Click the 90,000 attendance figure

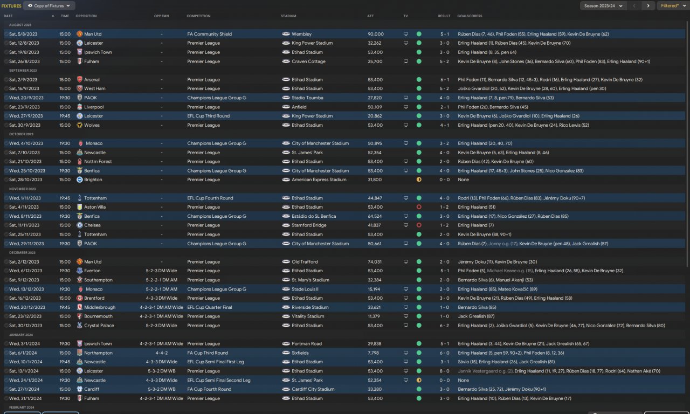point(376,34)
